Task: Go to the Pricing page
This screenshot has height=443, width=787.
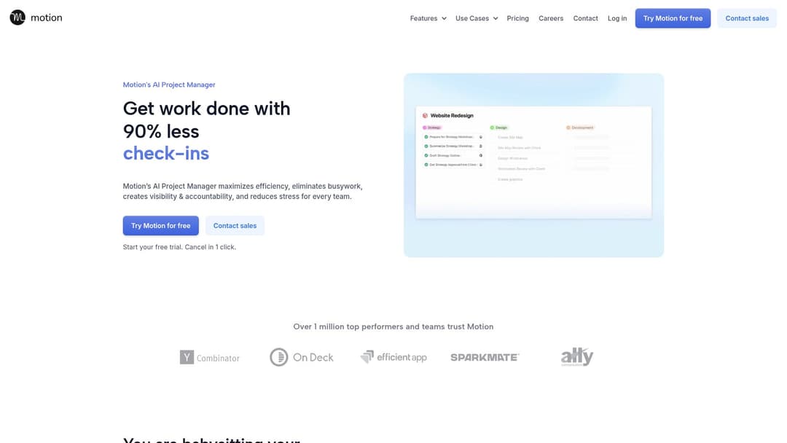Action: tap(517, 18)
